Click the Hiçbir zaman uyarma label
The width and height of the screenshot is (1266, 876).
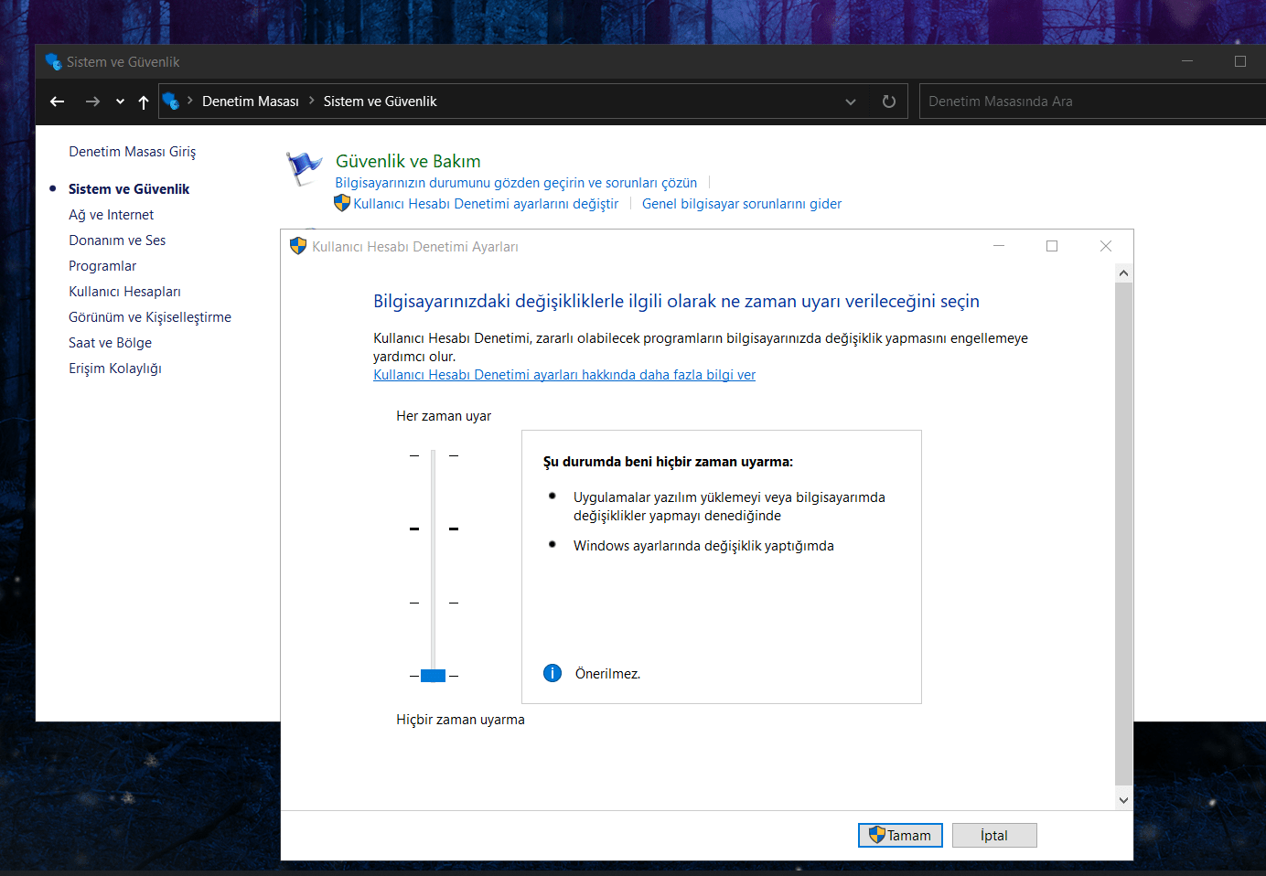pyautogui.click(x=460, y=720)
